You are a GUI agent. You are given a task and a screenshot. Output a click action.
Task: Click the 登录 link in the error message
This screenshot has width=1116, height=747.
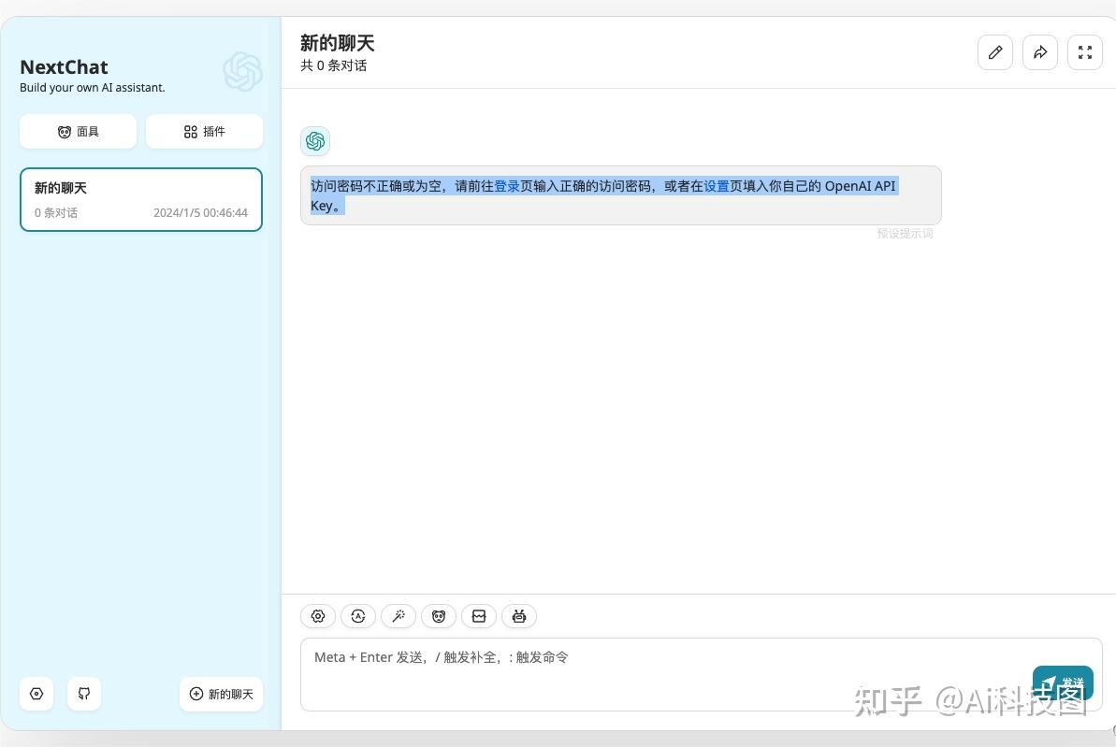508,186
